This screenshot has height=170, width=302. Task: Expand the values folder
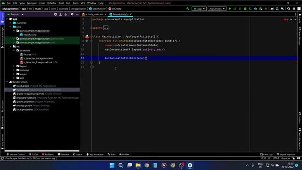[x=14, y=74]
